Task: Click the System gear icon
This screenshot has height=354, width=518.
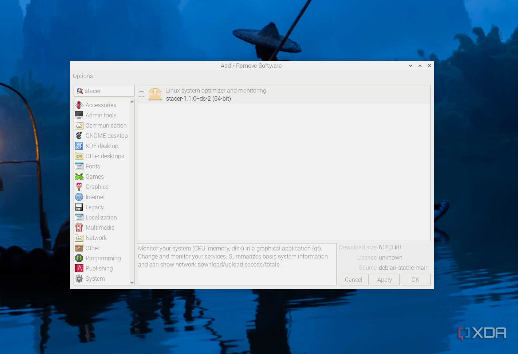Action: pyautogui.click(x=79, y=279)
